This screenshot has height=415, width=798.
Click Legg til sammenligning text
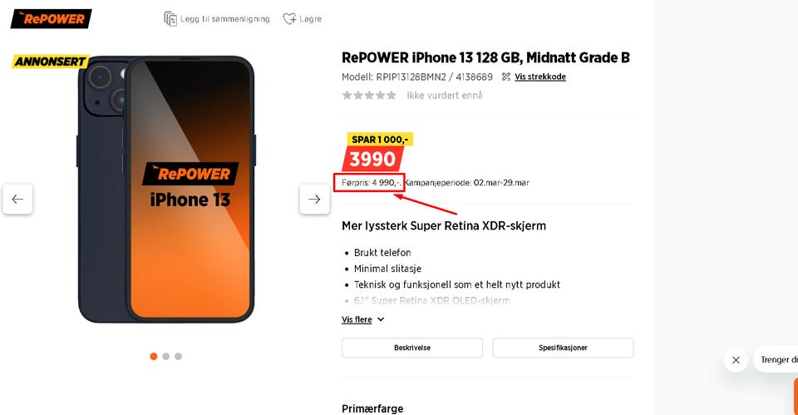point(225,19)
